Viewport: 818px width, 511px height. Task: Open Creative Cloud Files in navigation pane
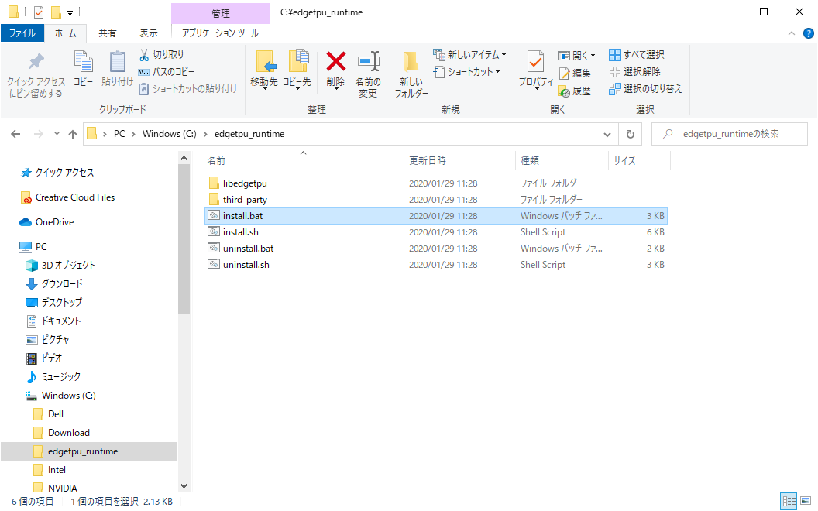[74, 197]
